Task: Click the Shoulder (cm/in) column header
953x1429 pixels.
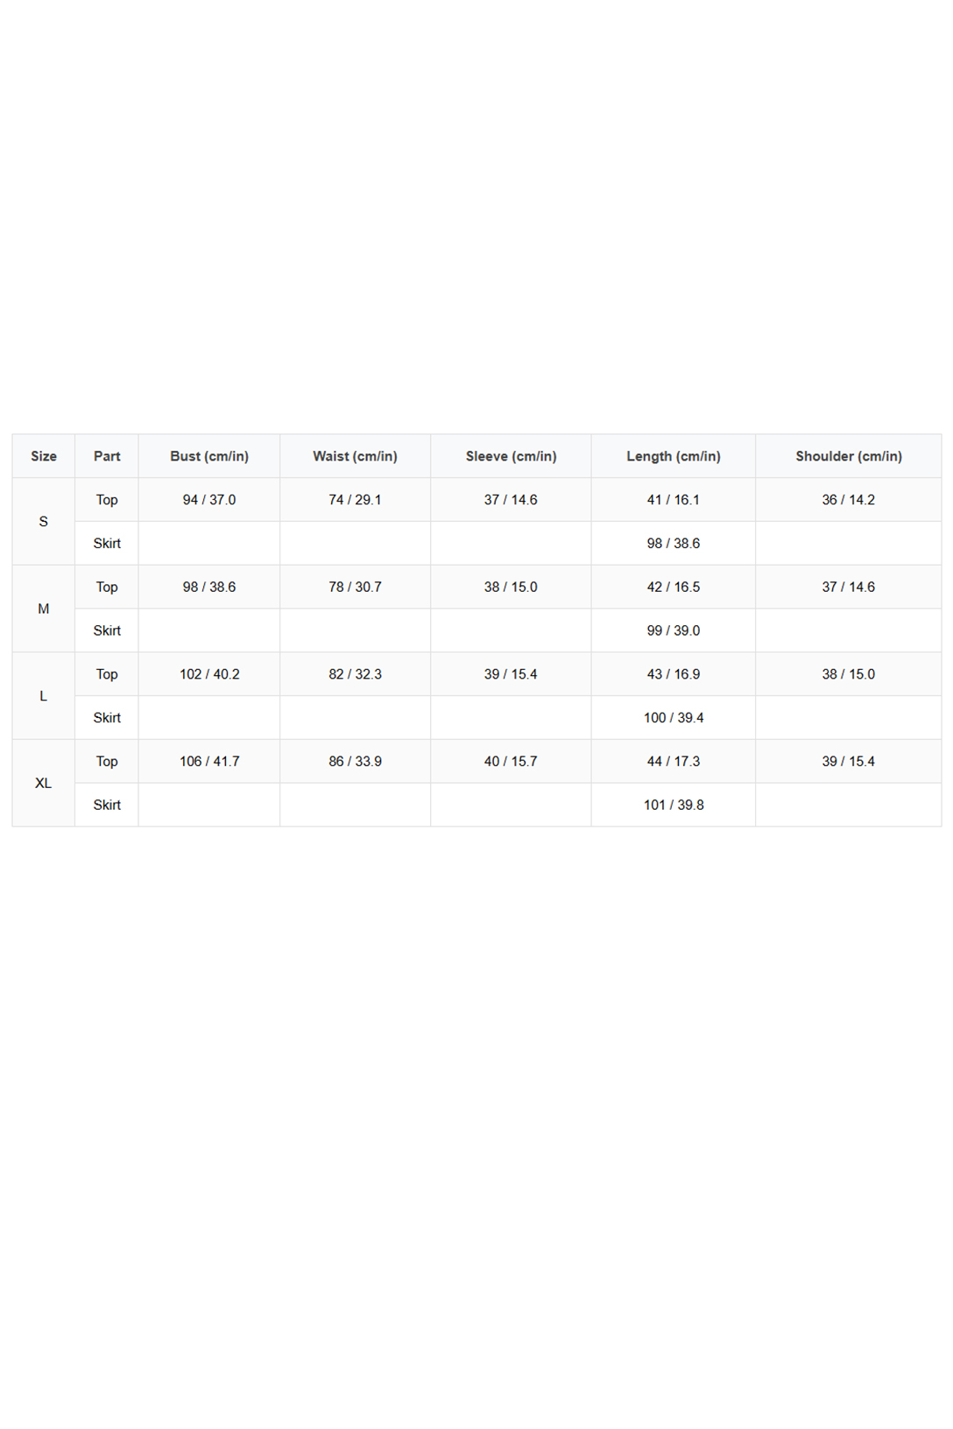Action: [x=849, y=456]
